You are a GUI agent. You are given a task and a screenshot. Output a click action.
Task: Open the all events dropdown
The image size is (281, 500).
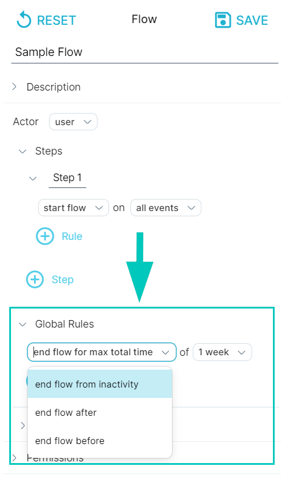(x=166, y=208)
